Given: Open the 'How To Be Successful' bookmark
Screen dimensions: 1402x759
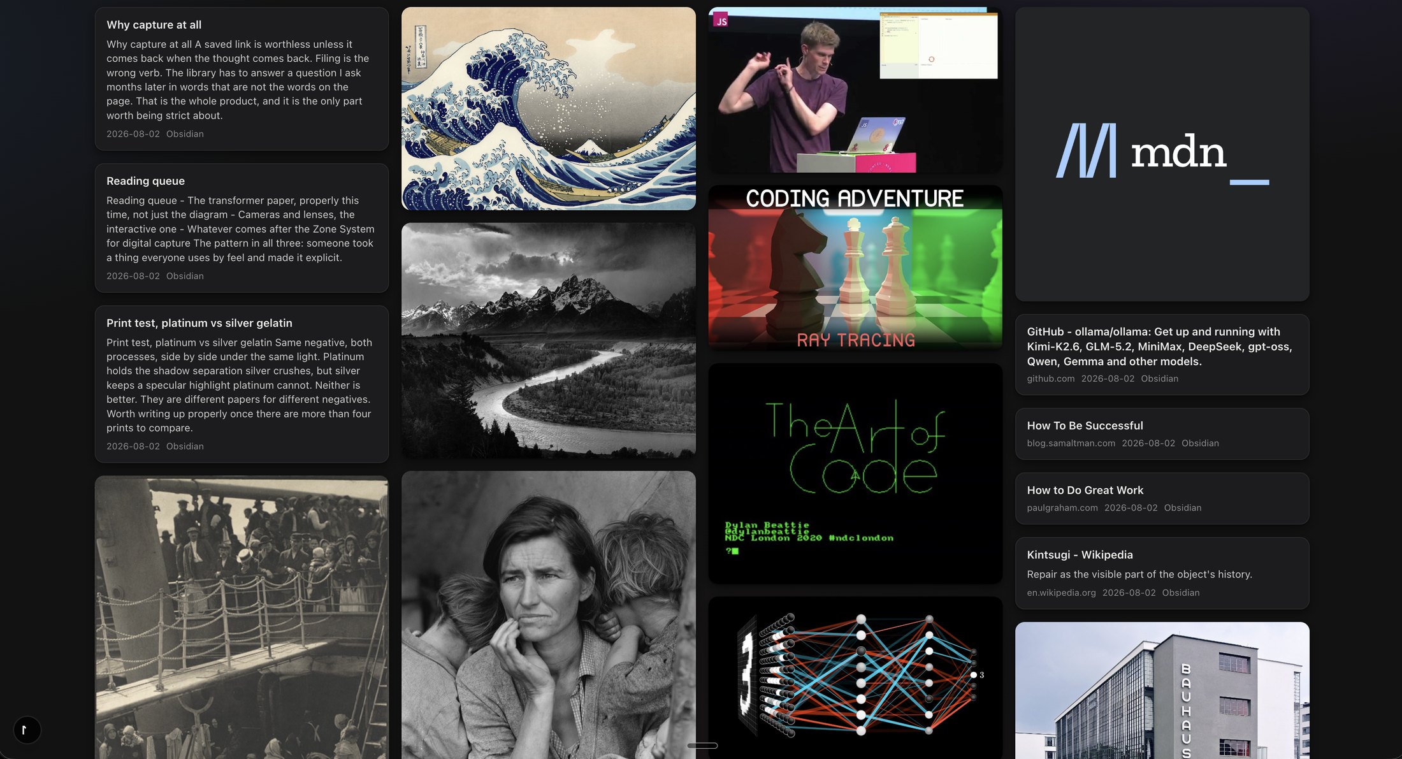Looking at the screenshot, I should (1162, 434).
